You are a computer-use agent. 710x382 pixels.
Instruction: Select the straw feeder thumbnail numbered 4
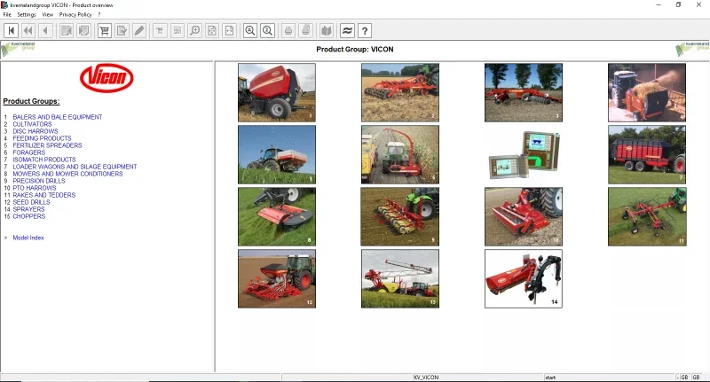(647, 93)
